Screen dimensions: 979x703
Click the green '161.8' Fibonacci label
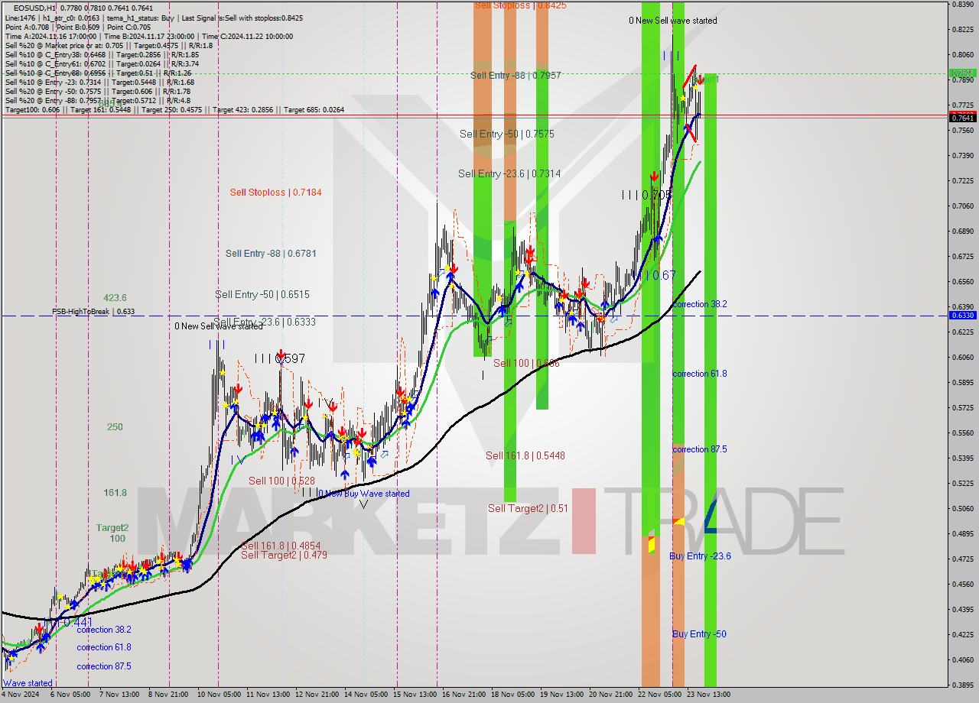tap(115, 493)
